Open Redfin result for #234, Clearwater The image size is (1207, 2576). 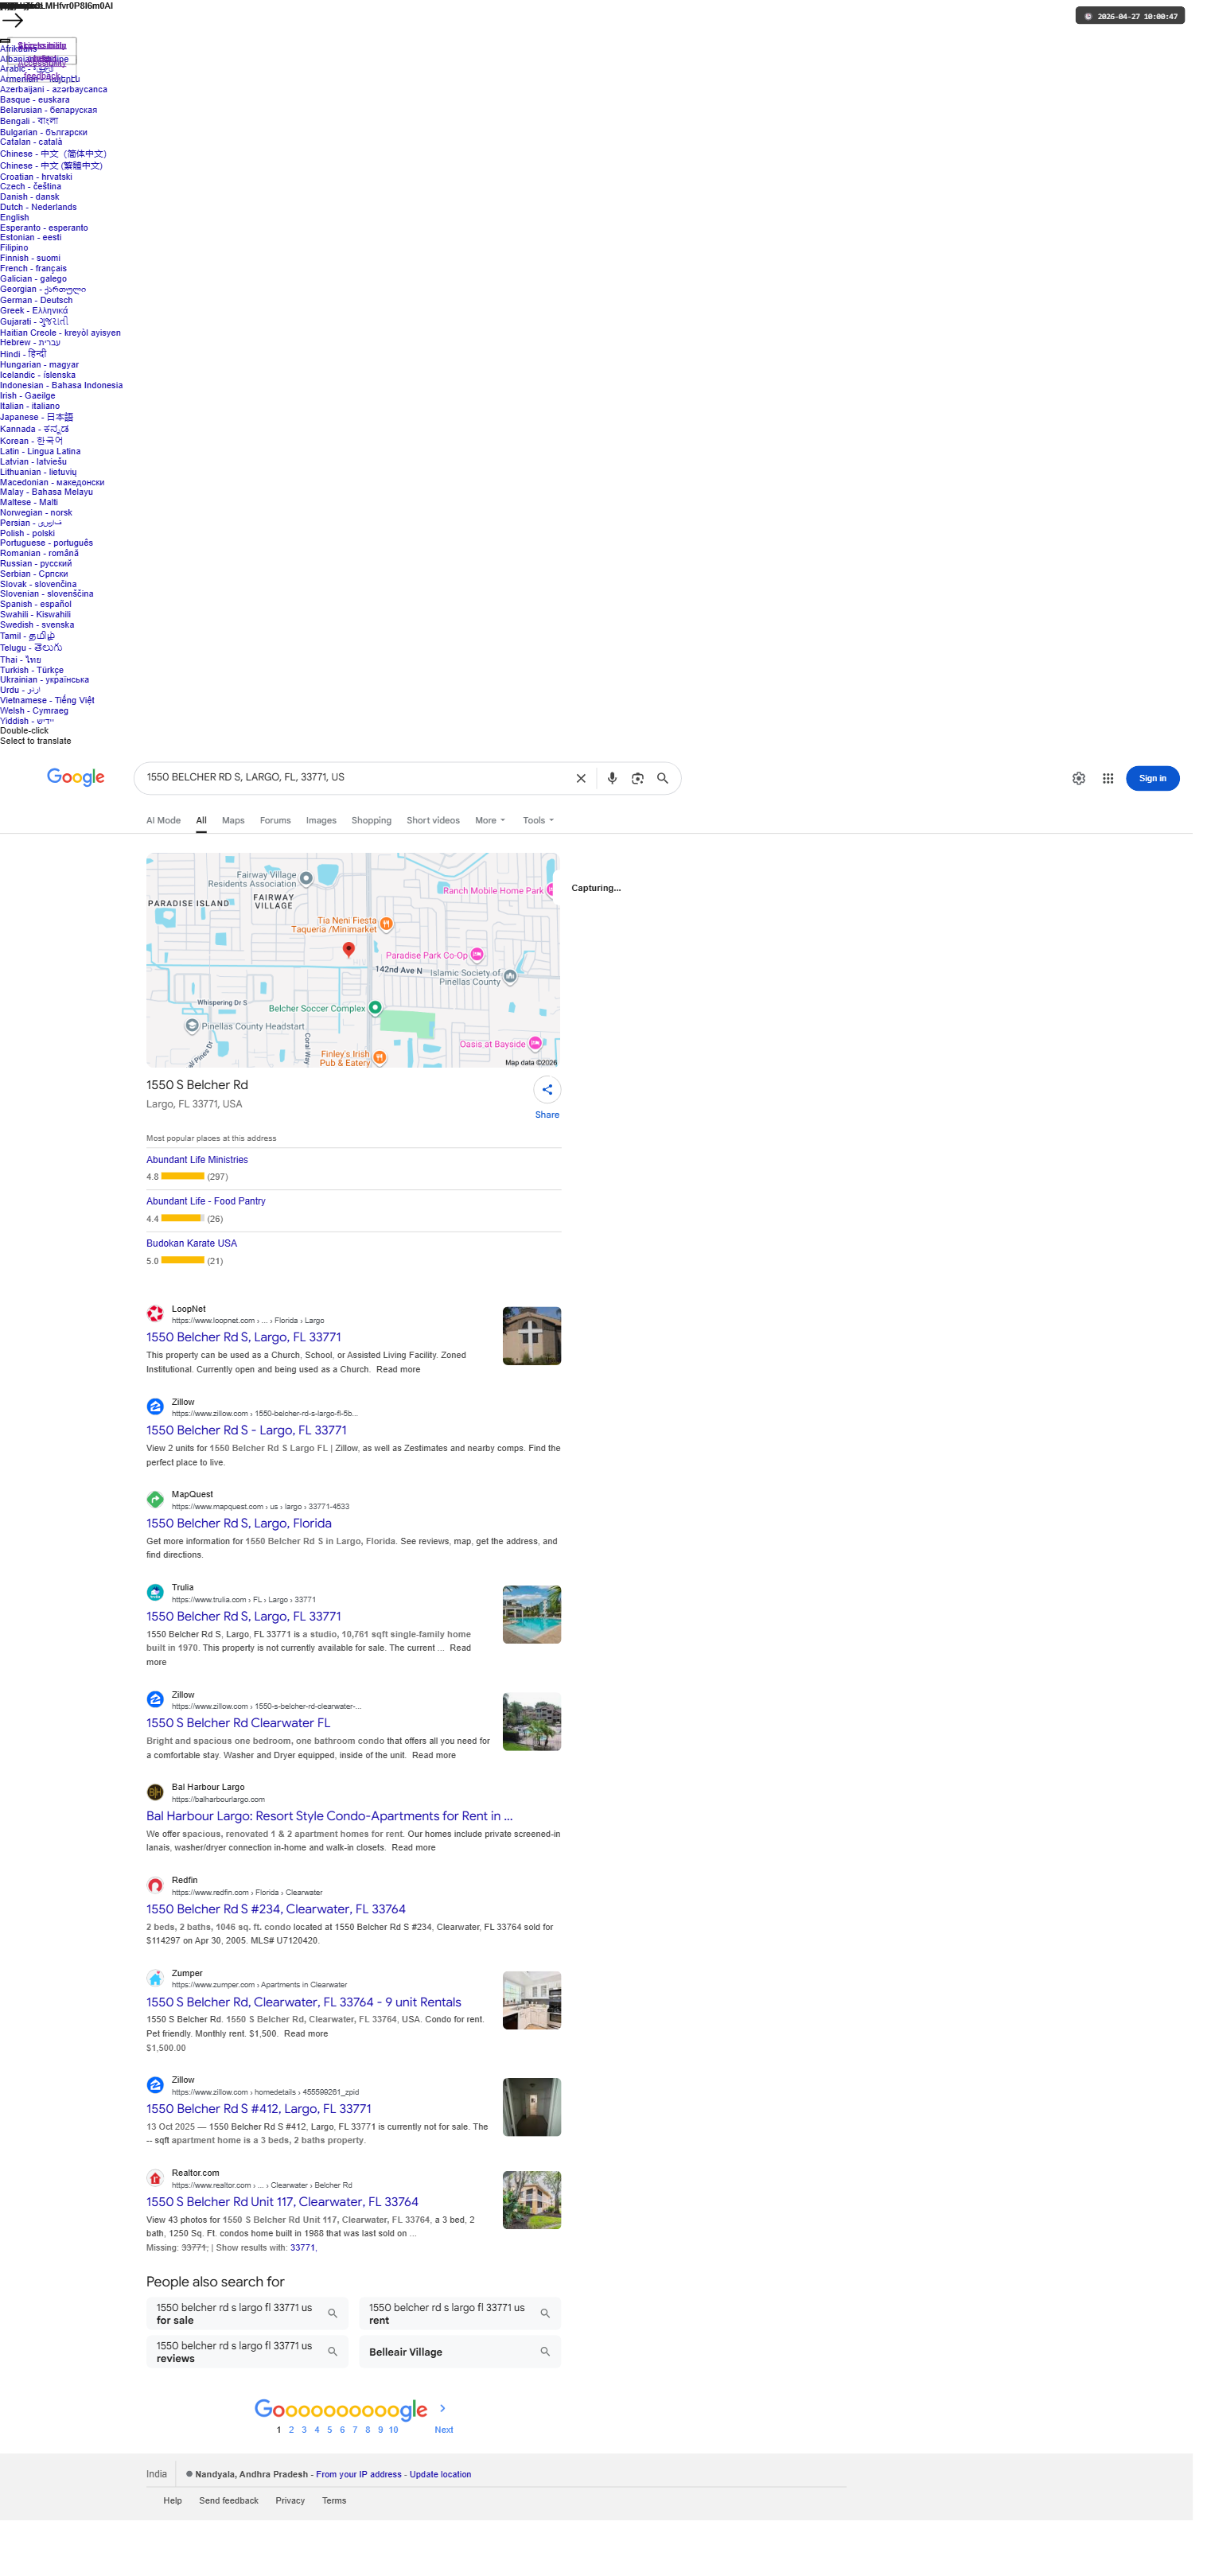(276, 1909)
